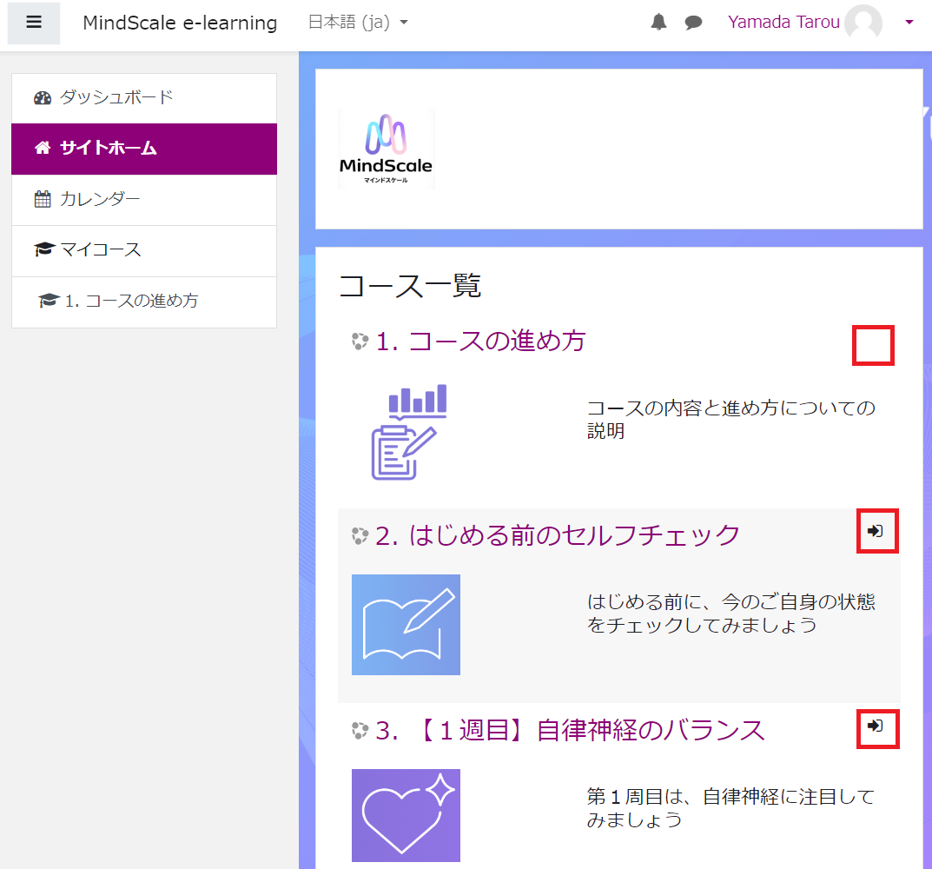Click course bullet icon before 2. はじめる前のセルフチェック
The width and height of the screenshot is (932, 869).
point(360,535)
